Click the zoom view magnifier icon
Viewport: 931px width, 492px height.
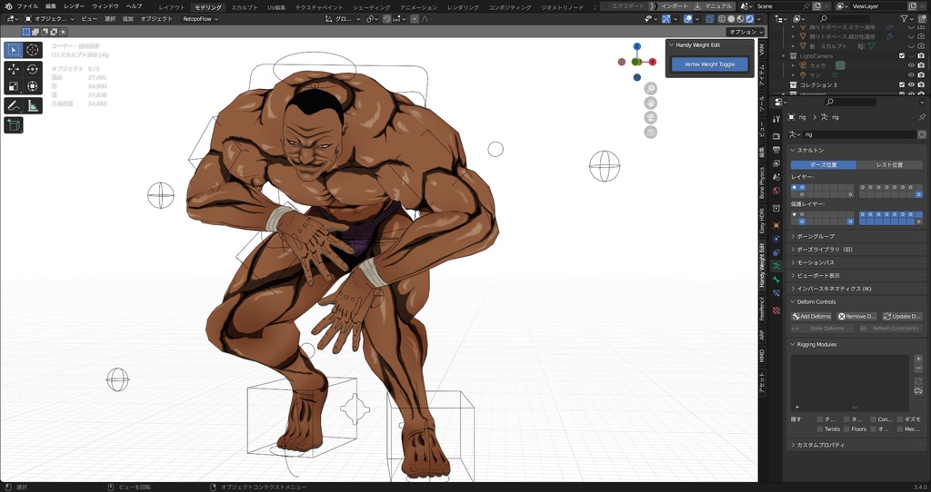point(651,88)
